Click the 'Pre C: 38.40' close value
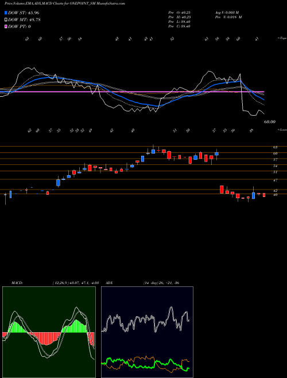Image resolution: width=287 pixels, height=378 pixels. [180, 26]
